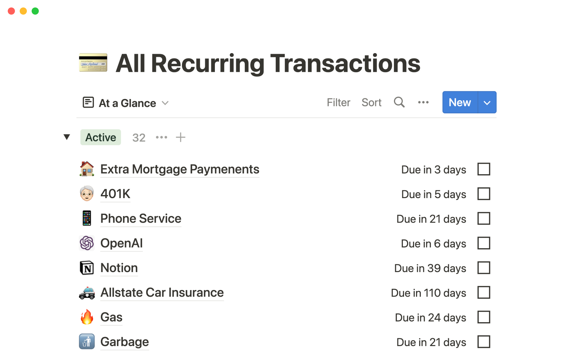Open the Active group options menu
The image size is (573, 358).
click(161, 137)
